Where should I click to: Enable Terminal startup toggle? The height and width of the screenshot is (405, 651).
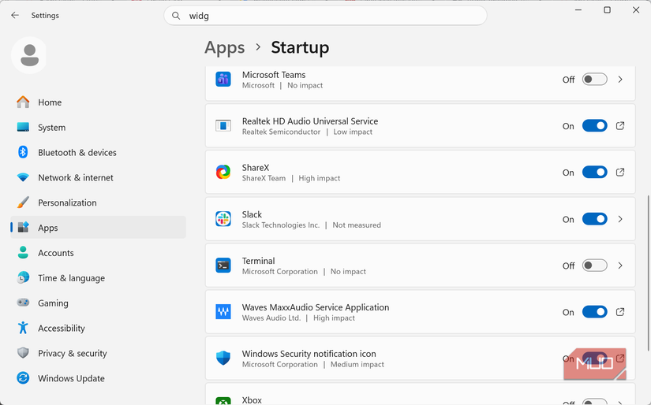tap(594, 266)
